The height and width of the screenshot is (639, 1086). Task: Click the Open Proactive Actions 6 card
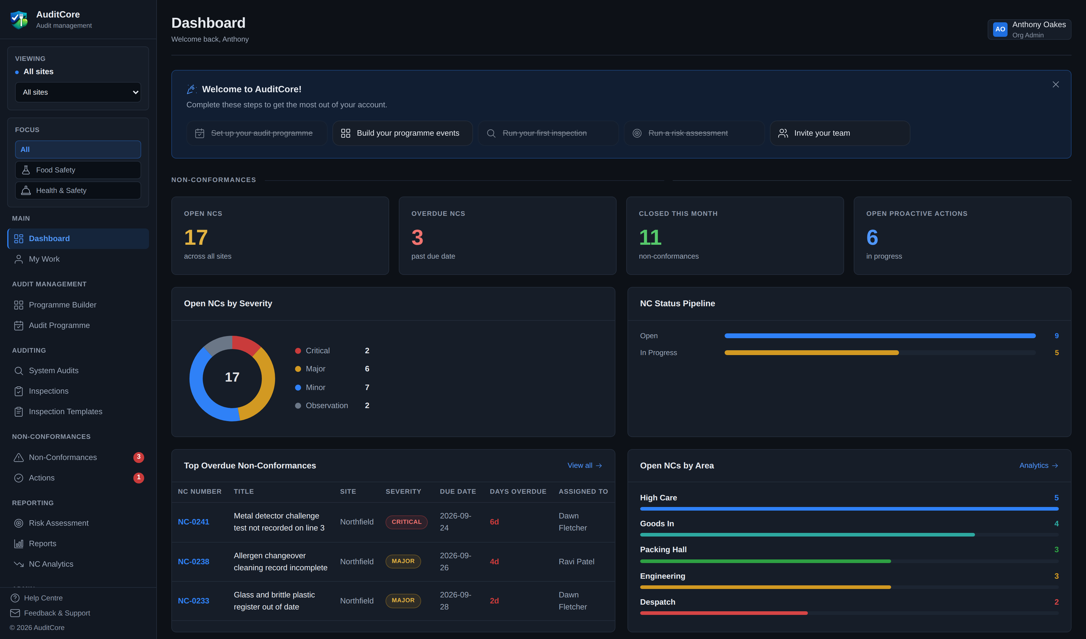pos(962,236)
